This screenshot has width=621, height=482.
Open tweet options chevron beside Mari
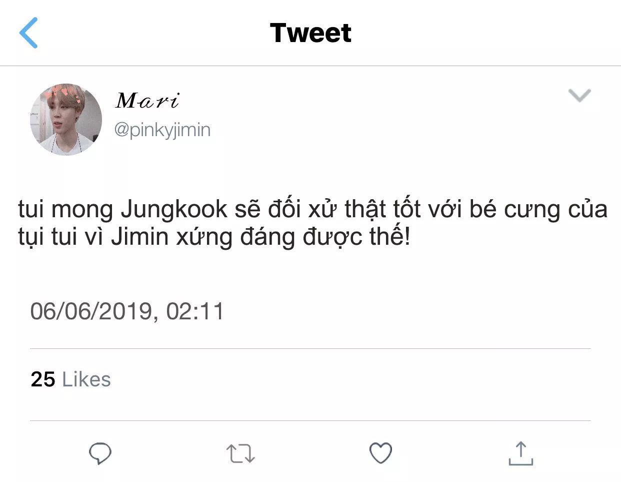(579, 95)
